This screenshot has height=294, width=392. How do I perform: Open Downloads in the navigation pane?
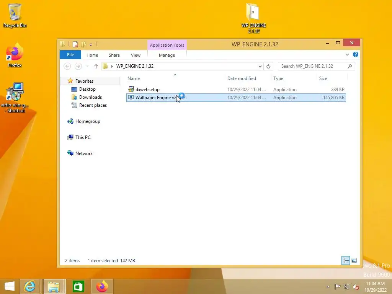coord(90,97)
